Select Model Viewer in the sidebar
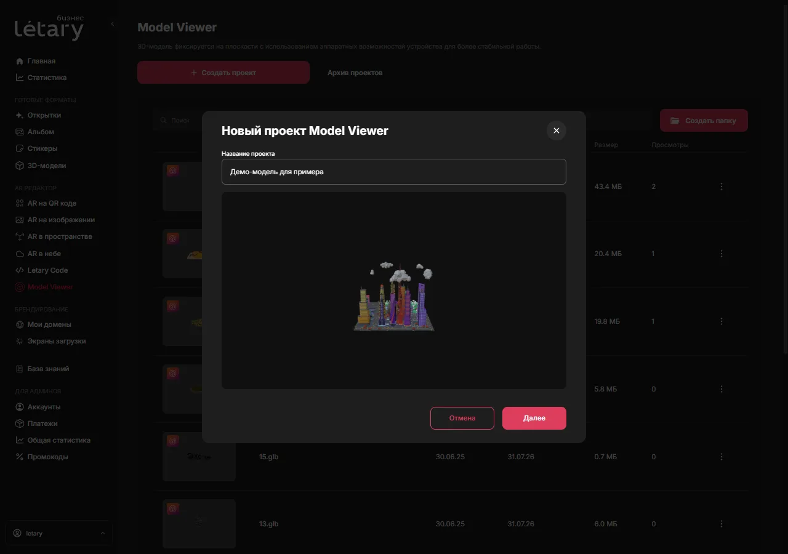The image size is (788, 554). pyautogui.click(x=50, y=287)
